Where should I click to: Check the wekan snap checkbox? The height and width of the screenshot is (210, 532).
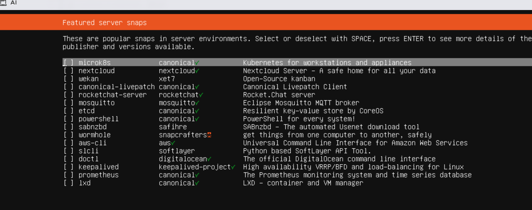69,79
